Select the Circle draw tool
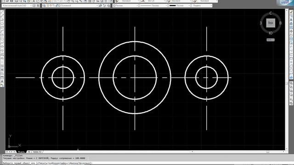The width and height of the screenshot is (294, 165). coord(2,35)
